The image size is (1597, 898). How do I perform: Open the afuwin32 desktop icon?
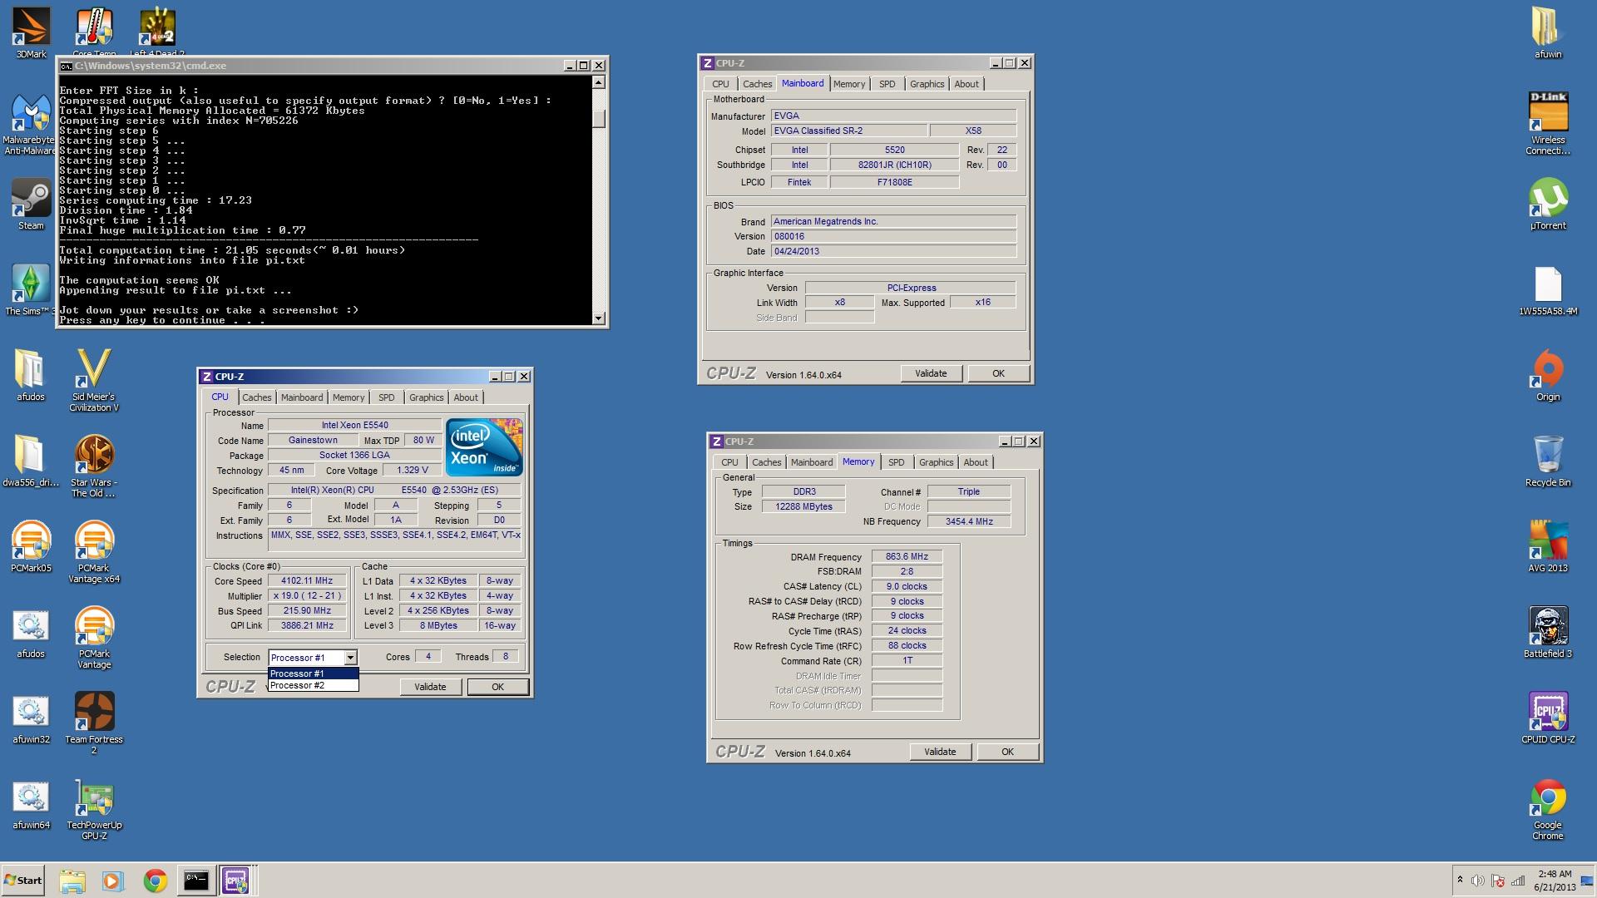click(x=31, y=718)
